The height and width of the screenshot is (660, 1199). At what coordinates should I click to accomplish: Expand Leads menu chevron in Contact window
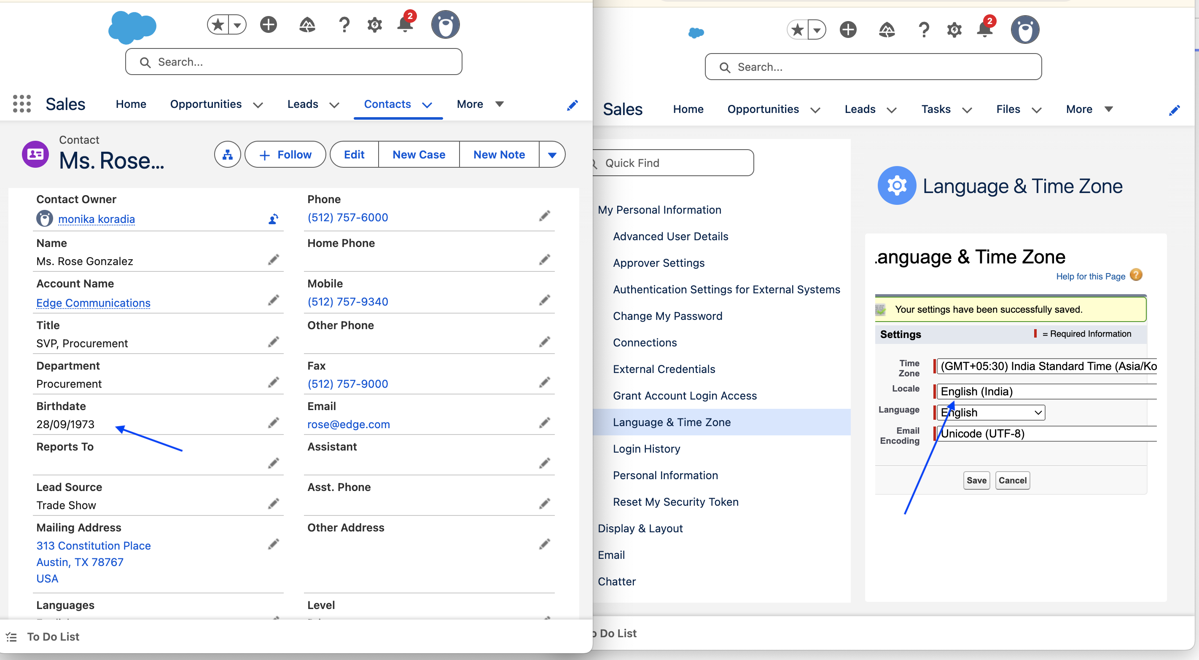(334, 105)
